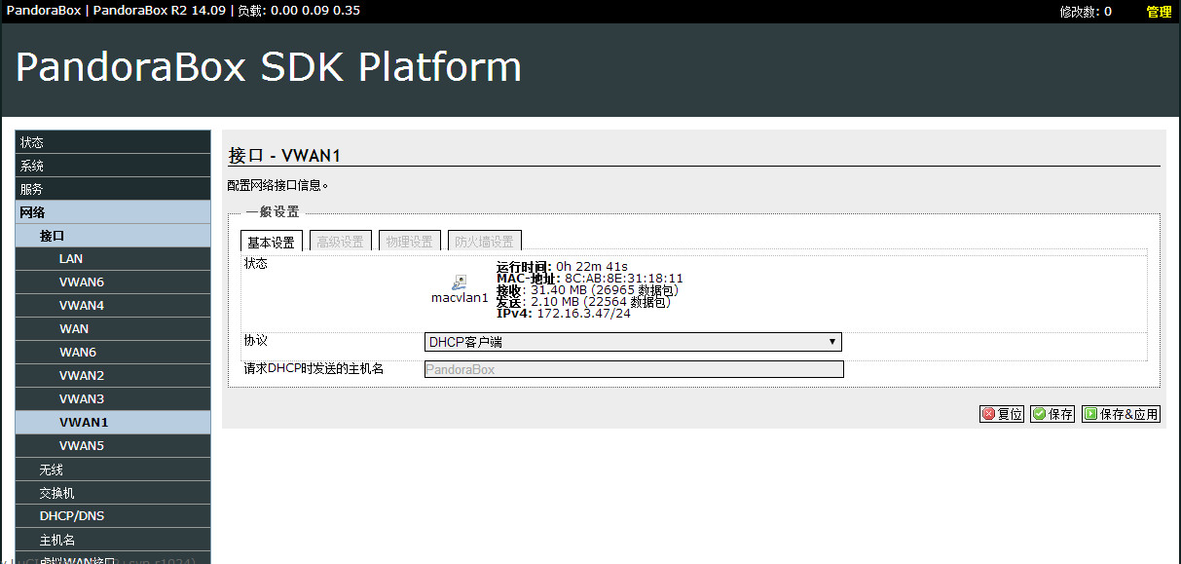Open the 无线 submenu
Image resolution: width=1181 pixels, height=564 pixels.
tap(113, 470)
